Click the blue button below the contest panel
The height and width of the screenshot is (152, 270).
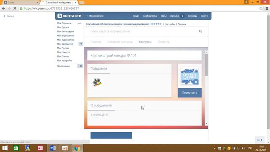point(111,135)
